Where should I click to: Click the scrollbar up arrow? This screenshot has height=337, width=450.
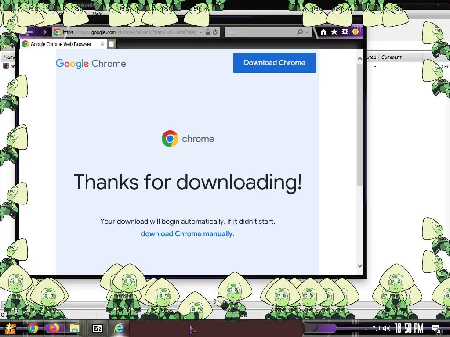tap(359, 59)
